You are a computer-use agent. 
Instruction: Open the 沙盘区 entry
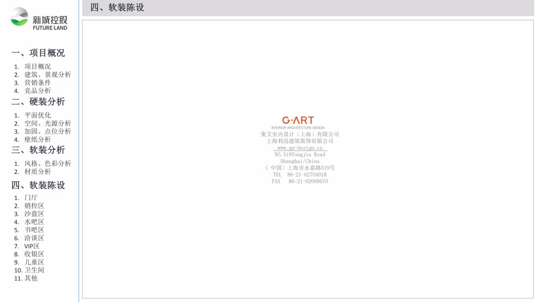click(x=34, y=214)
